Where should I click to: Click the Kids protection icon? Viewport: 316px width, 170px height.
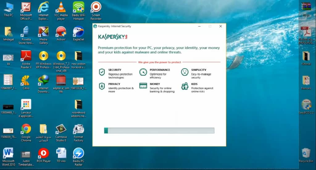click(185, 86)
